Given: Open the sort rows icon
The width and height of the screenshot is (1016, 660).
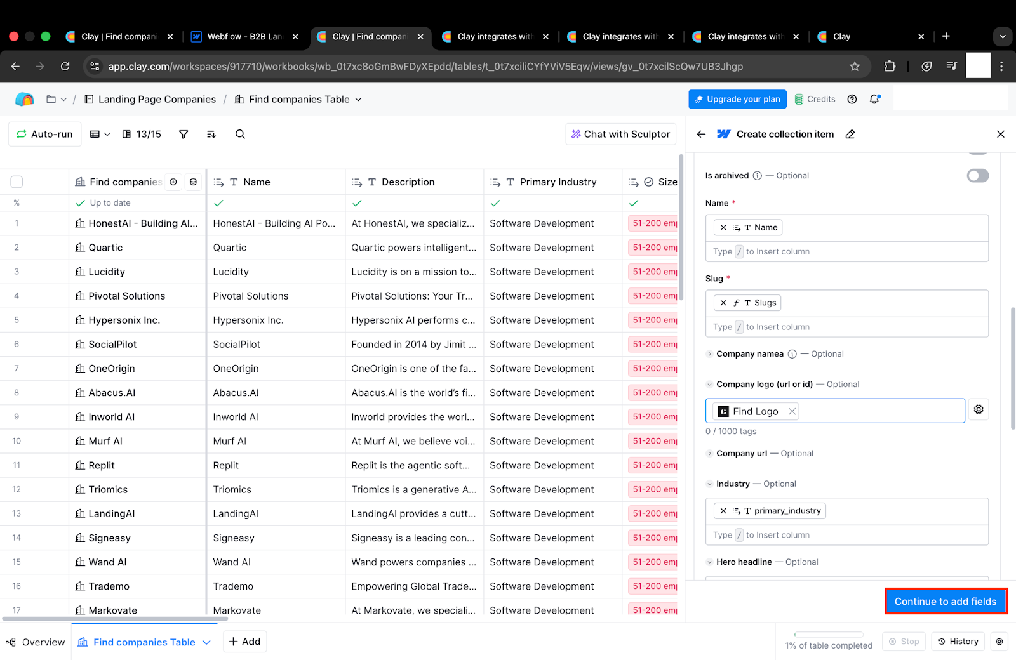Looking at the screenshot, I should click(211, 134).
